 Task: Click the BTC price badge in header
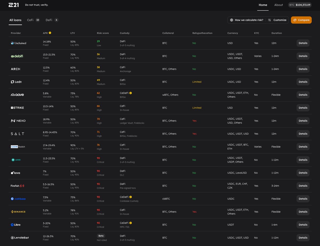coord(300,5)
